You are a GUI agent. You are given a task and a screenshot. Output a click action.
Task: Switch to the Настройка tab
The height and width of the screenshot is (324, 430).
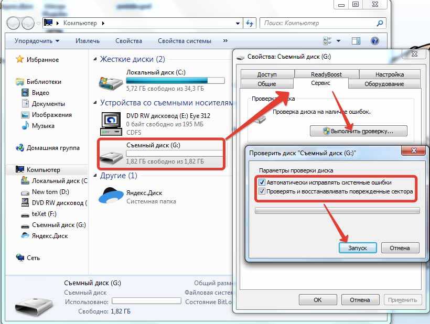pos(390,74)
